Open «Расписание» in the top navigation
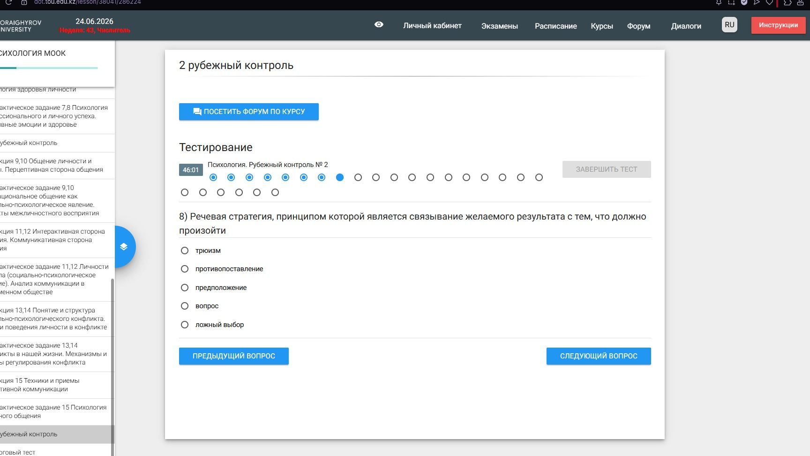This screenshot has height=456, width=810. [555, 26]
